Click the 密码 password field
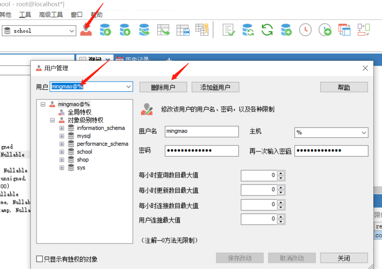The width and height of the screenshot is (382, 269). click(202, 151)
